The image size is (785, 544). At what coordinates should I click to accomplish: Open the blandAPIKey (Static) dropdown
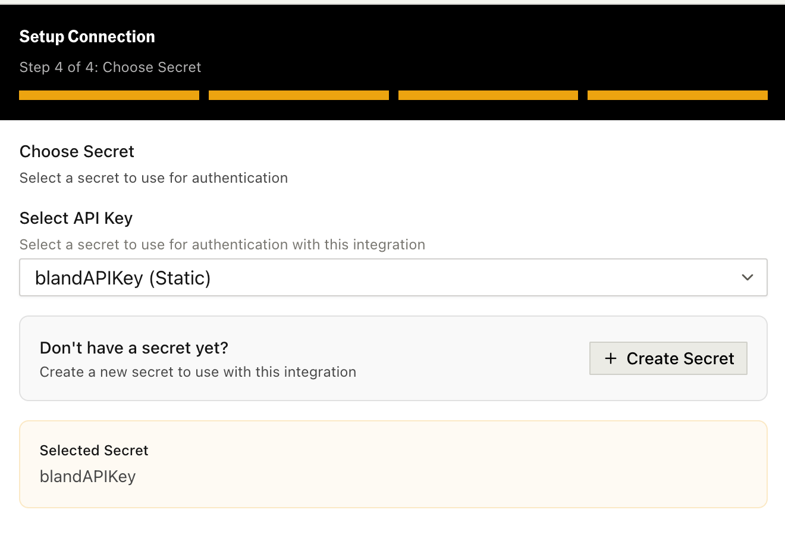click(392, 277)
